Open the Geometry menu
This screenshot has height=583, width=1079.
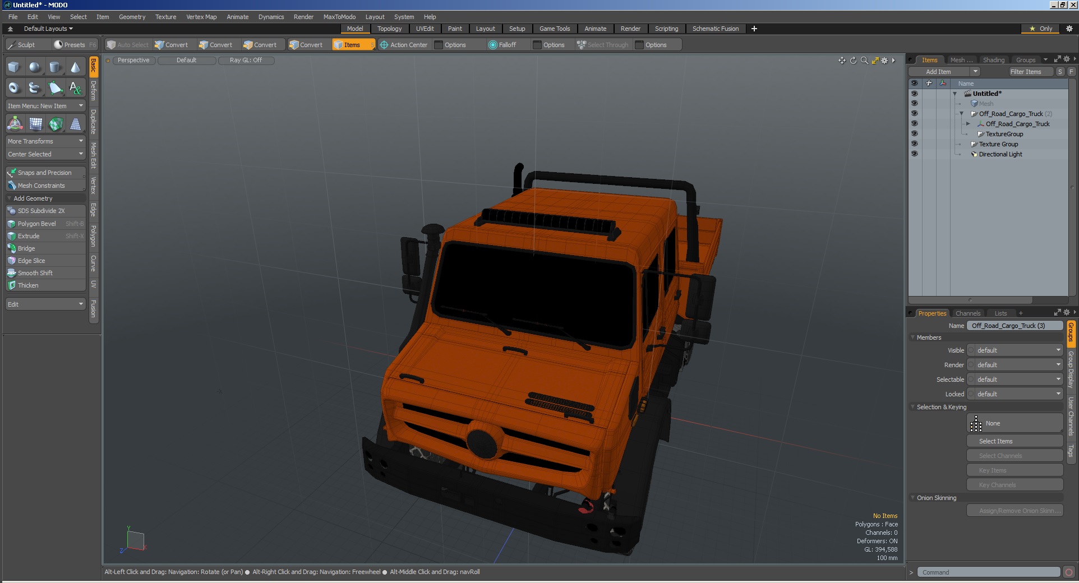pyautogui.click(x=132, y=17)
